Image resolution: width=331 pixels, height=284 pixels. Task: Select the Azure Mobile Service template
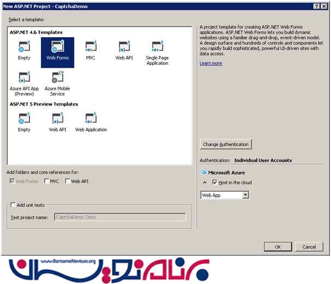(57, 84)
